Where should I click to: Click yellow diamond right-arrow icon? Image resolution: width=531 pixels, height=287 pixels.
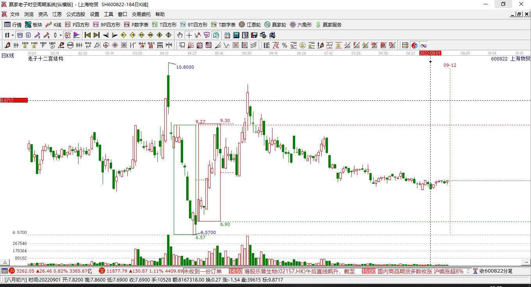pos(133,35)
